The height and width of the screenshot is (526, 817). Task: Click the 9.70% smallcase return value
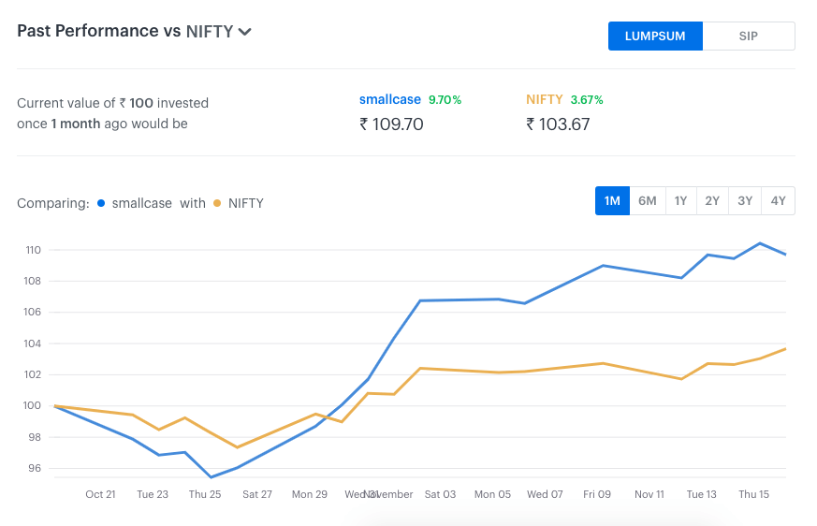coord(445,100)
